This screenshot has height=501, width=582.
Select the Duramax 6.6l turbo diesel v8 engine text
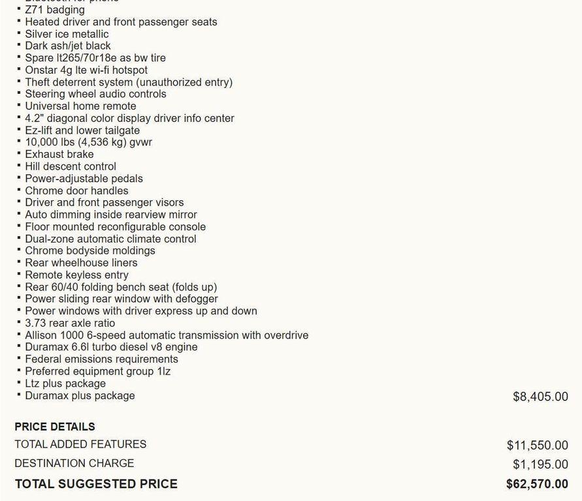point(111,347)
